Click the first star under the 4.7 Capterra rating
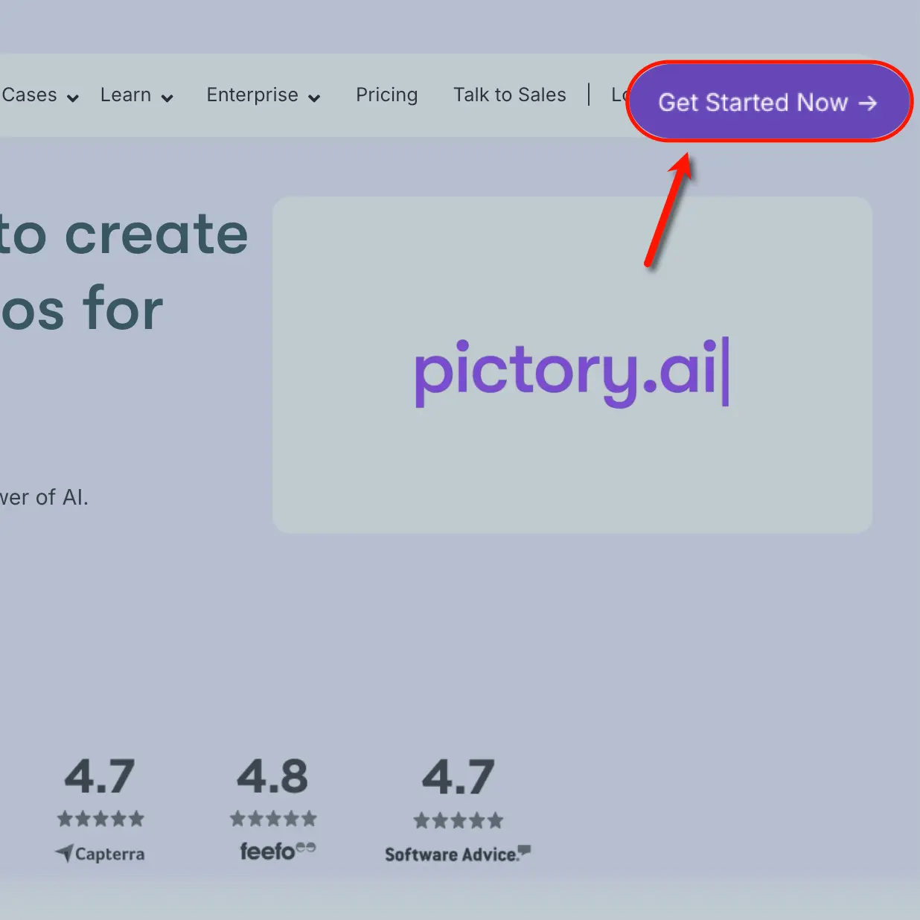 click(x=63, y=819)
